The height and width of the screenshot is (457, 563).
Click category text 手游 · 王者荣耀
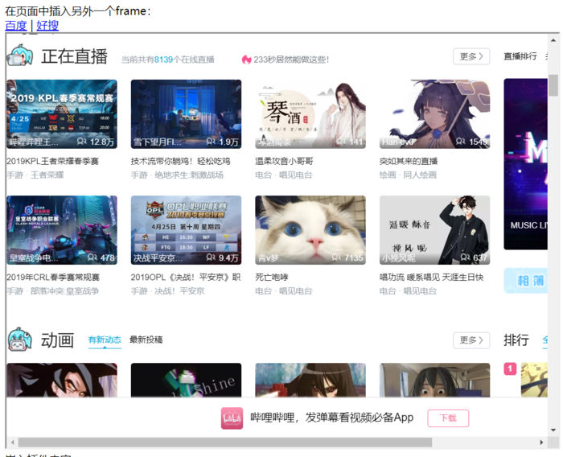click(x=35, y=175)
